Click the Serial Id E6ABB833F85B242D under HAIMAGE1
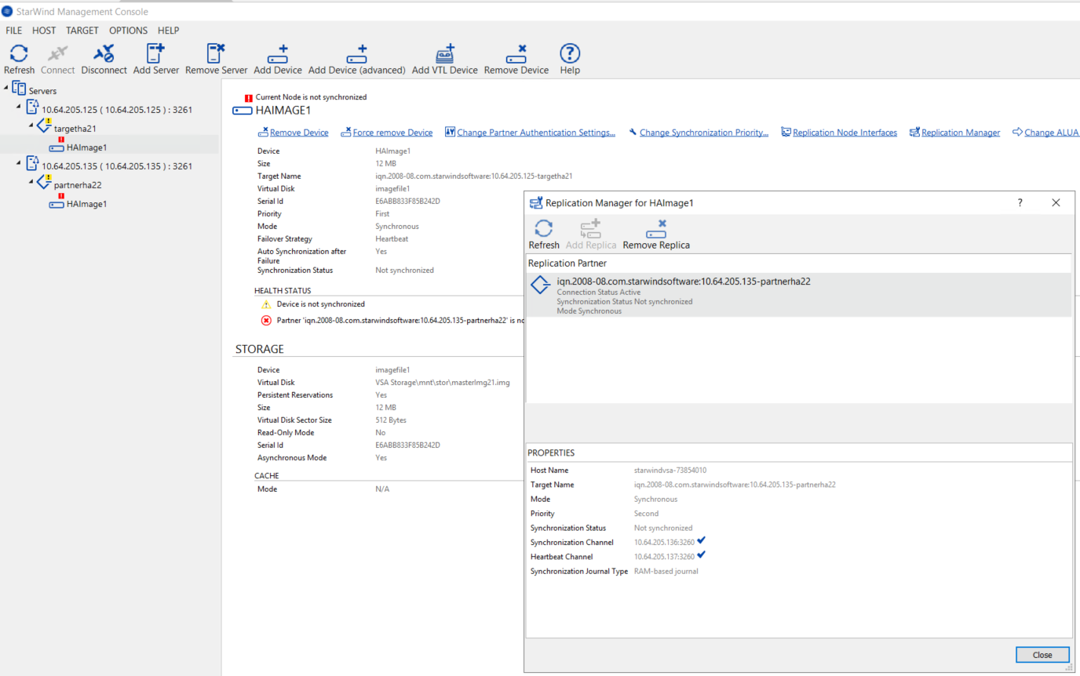The width and height of the screenshot is (1080, 676). 407,202
